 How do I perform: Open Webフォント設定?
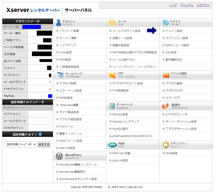coord(71,141)
